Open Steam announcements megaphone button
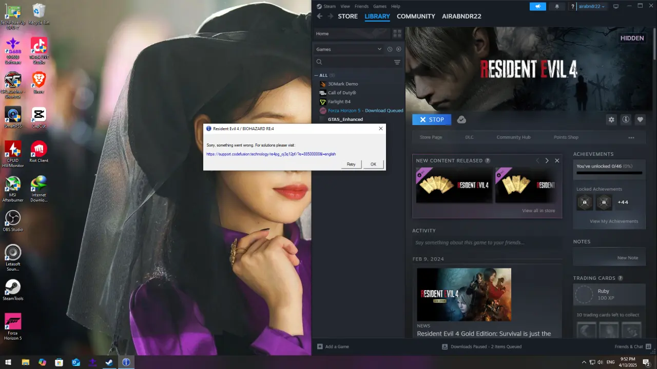Viewport: 657px width, 369px height. [538, 6]
